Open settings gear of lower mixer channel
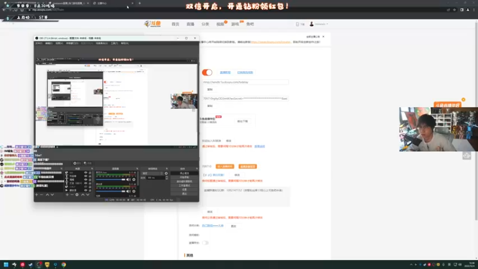Image resolution: width=478 pixels, height=269 pixels. click(x=134, y=191)
